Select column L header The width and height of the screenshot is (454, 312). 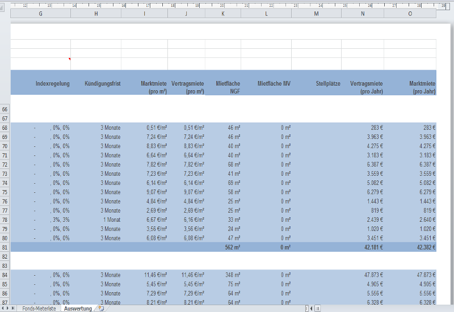point(266,14)
